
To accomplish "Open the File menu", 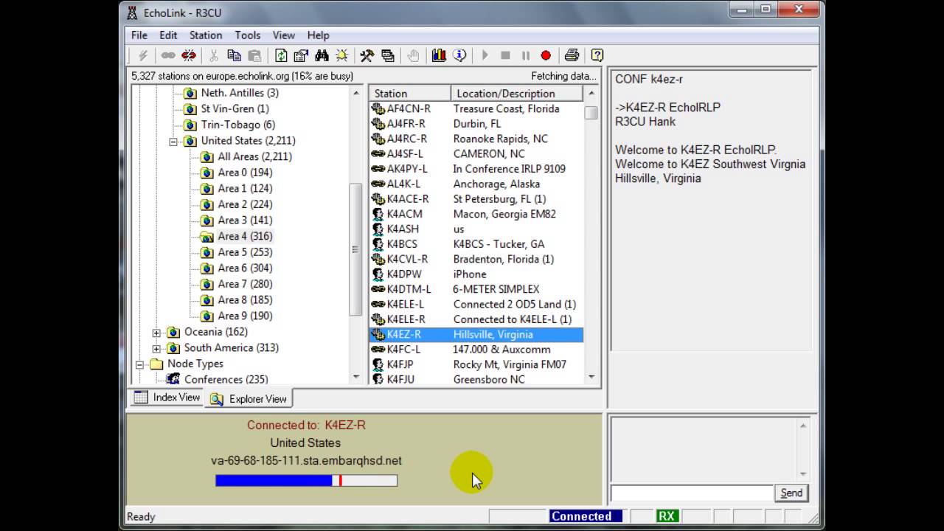I will (139, 35).
